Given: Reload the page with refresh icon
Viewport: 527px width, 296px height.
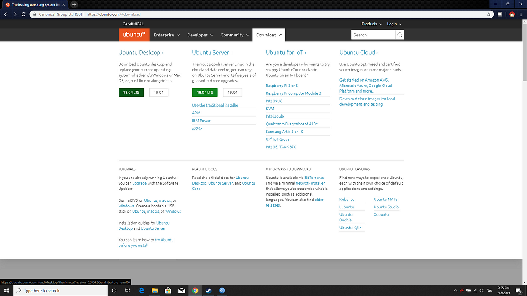Looking at the screenshot, I should [25, 14].
